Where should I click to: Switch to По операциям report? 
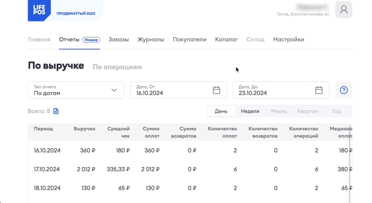(117, 67)
